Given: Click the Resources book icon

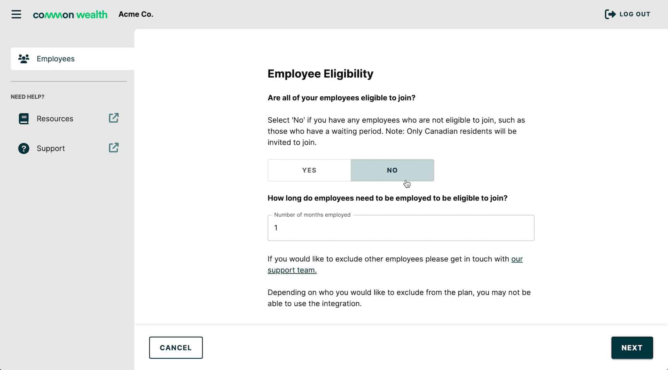Looking at the screenshot, I should [x=24, y=119].
